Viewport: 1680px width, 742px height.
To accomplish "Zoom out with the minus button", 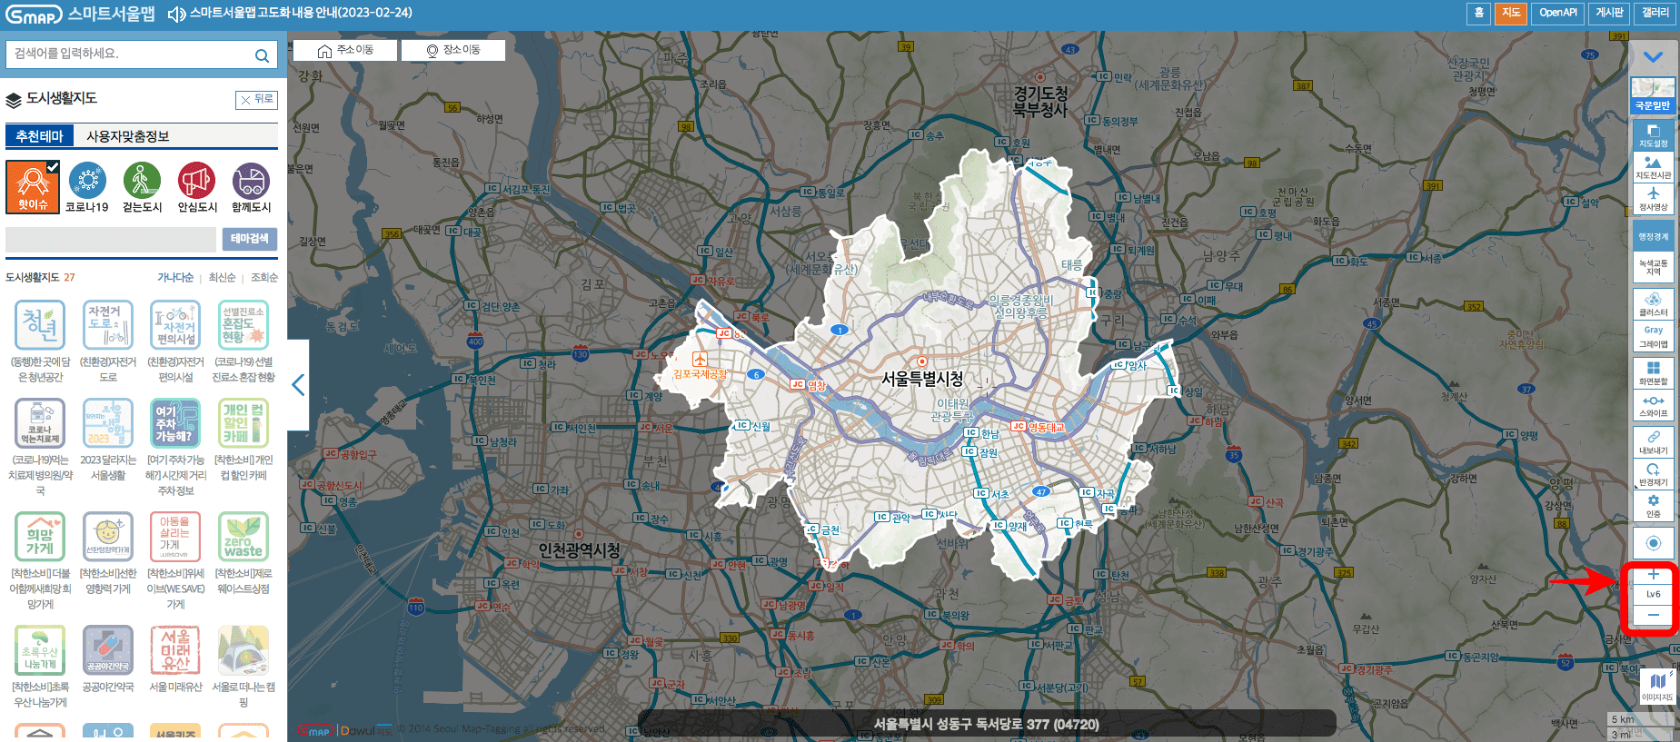I will (1653, 615).
